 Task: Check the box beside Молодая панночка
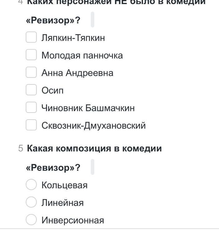(x=31, y=55)
